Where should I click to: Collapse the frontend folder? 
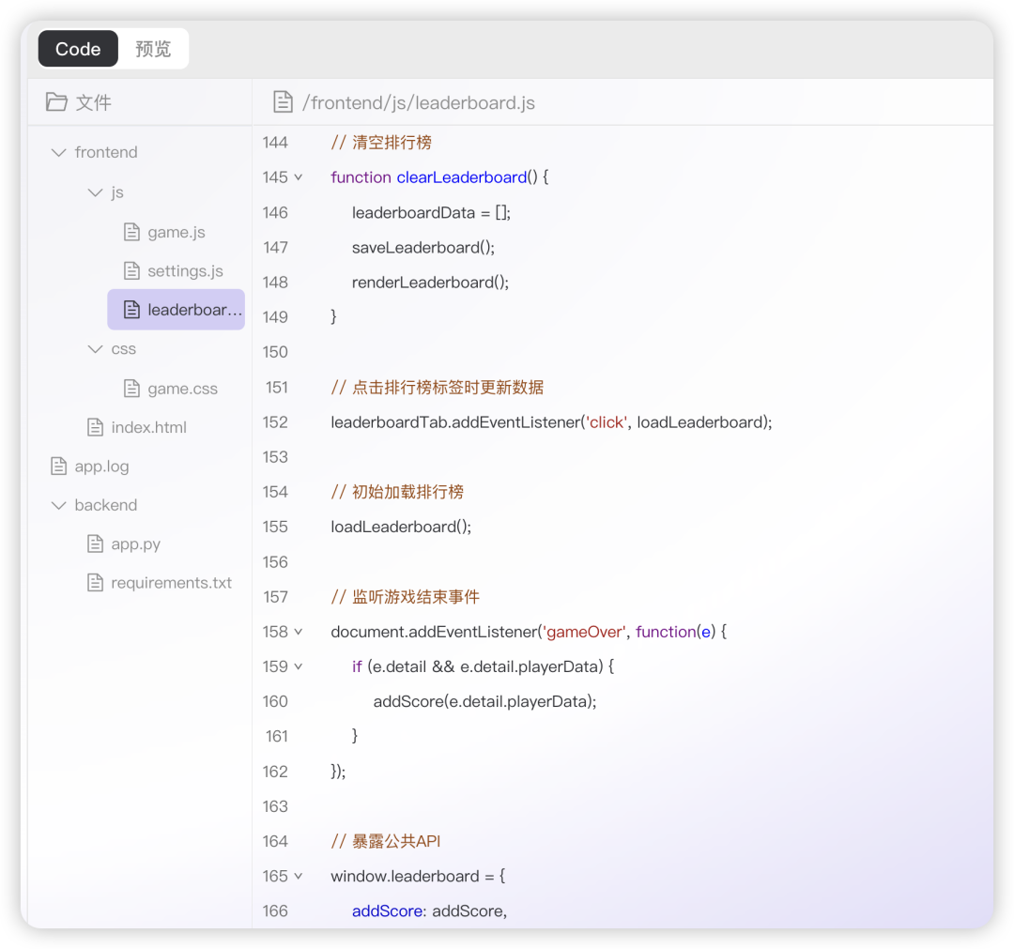pos(59,152)
